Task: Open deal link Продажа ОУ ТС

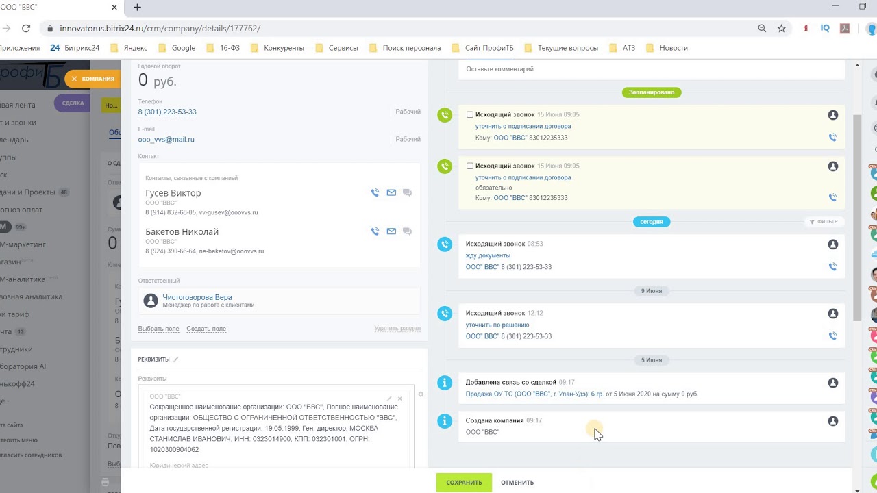Action: 534,394
